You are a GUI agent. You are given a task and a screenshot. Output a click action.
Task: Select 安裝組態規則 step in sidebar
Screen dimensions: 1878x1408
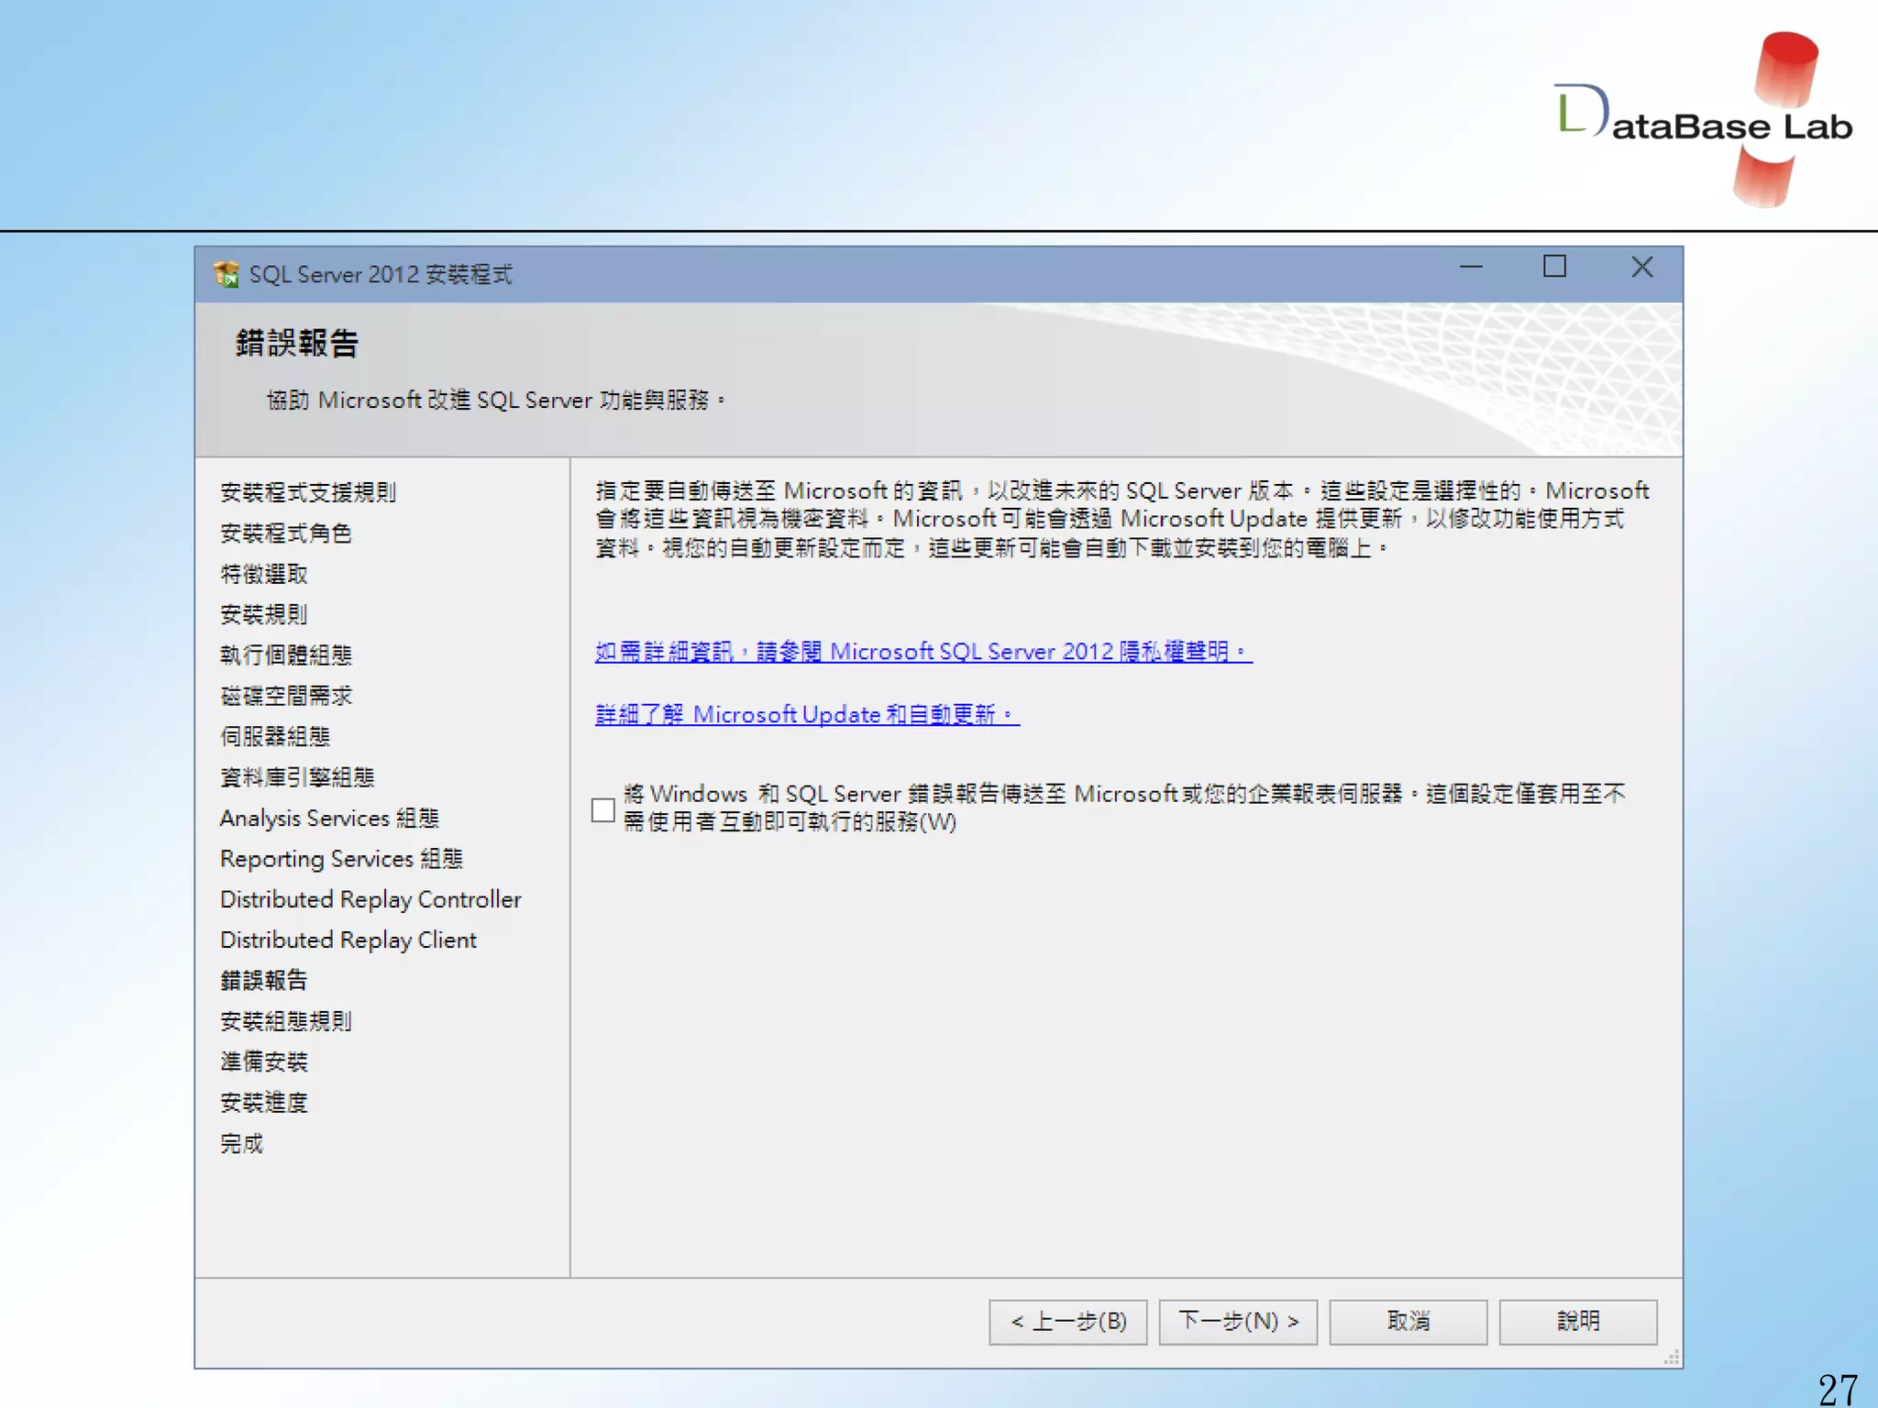pyautogui.click(x=286, y=1021)
